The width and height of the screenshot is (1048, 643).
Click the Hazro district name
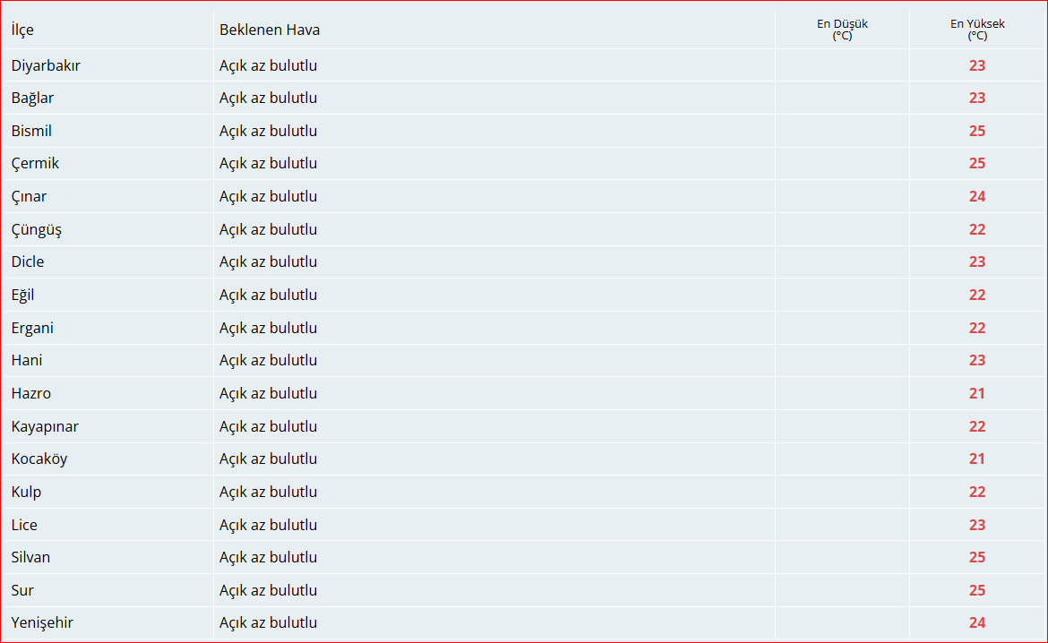31,393
